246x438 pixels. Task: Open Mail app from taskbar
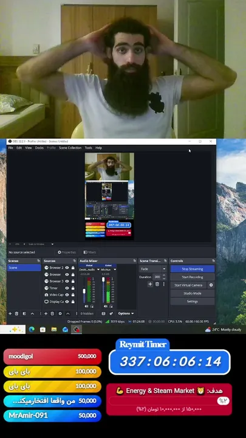point(65,330)
